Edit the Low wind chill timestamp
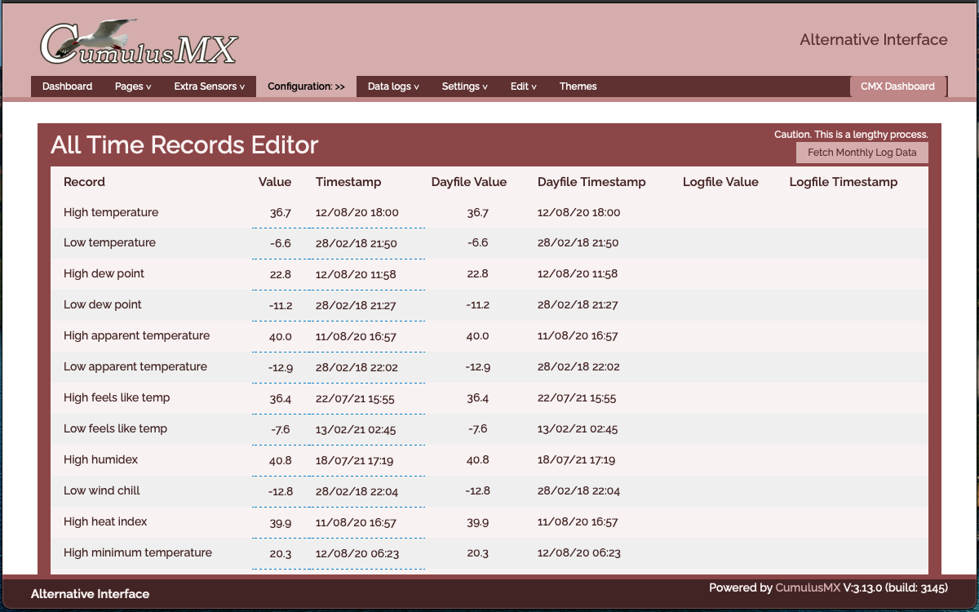Viewport: 979px width, 612px height. point(357,491)
